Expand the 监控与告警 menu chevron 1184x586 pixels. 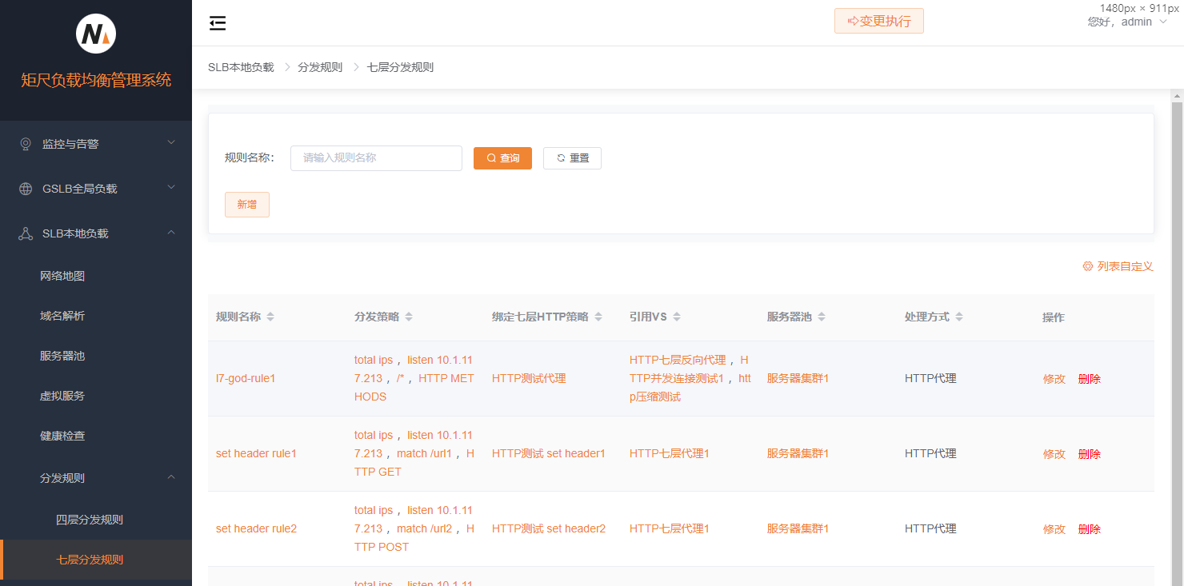pos(170,143)
